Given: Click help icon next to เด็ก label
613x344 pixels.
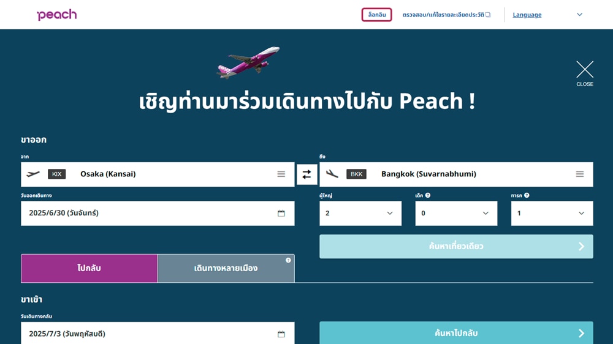Looking at the screenshot, I should pyautogui.click(x=428, y=196).
